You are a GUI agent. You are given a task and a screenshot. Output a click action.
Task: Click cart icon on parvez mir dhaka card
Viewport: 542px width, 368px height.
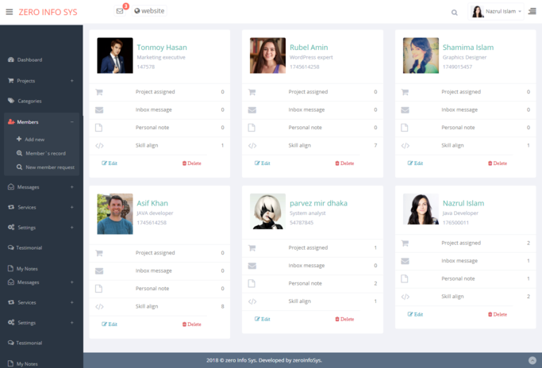[x=252, y=248]
